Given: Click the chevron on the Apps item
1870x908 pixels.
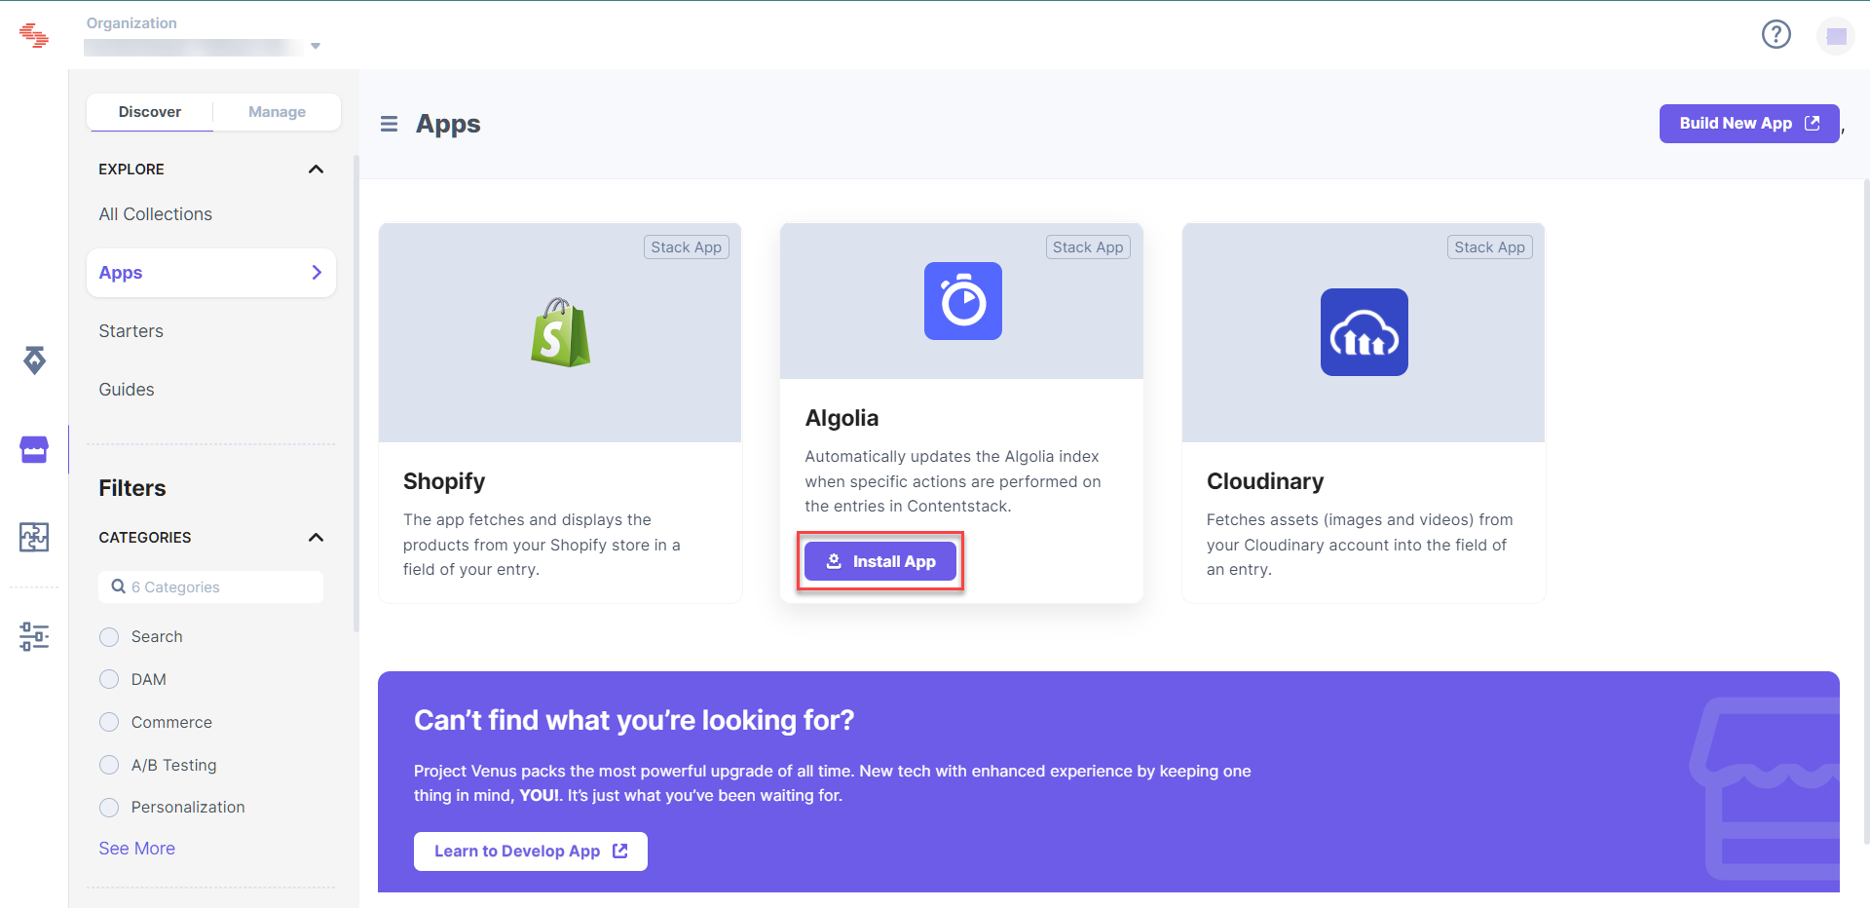Looking at the screenshot, I should [x=317, y=273].
